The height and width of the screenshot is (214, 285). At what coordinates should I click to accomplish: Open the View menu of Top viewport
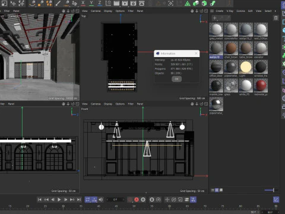point(85,11)
